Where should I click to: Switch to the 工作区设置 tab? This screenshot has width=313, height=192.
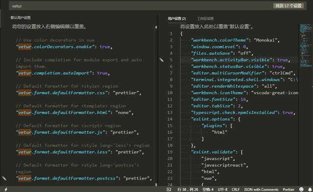pos(205,19)
